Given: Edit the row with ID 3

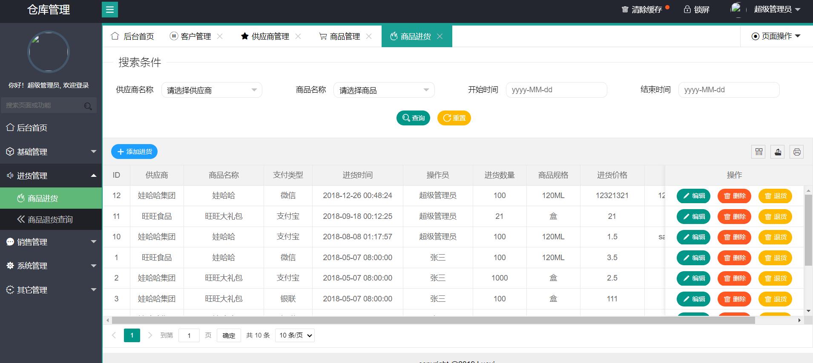Looking at the screenshot, I should click(x=693, y=299).
